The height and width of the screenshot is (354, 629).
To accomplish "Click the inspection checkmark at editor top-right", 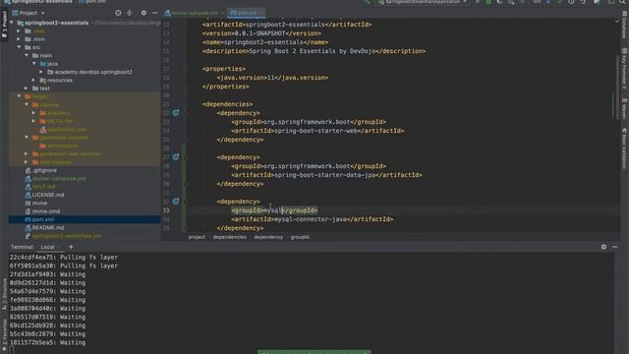I will tap(617, 22).
